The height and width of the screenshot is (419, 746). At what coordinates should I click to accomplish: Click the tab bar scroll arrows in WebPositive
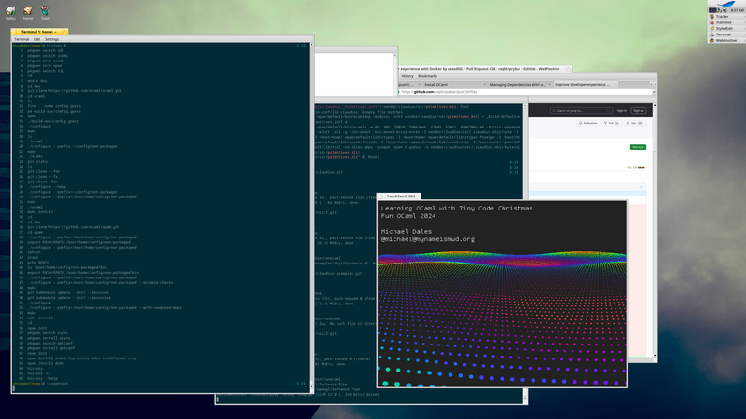pos(653,84)
